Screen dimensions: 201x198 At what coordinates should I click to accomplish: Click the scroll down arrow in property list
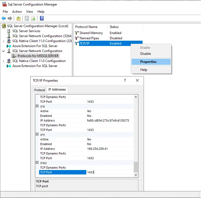[x=136, y=175]
